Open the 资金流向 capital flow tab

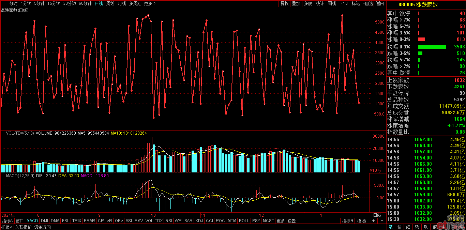tap(42, 227)
